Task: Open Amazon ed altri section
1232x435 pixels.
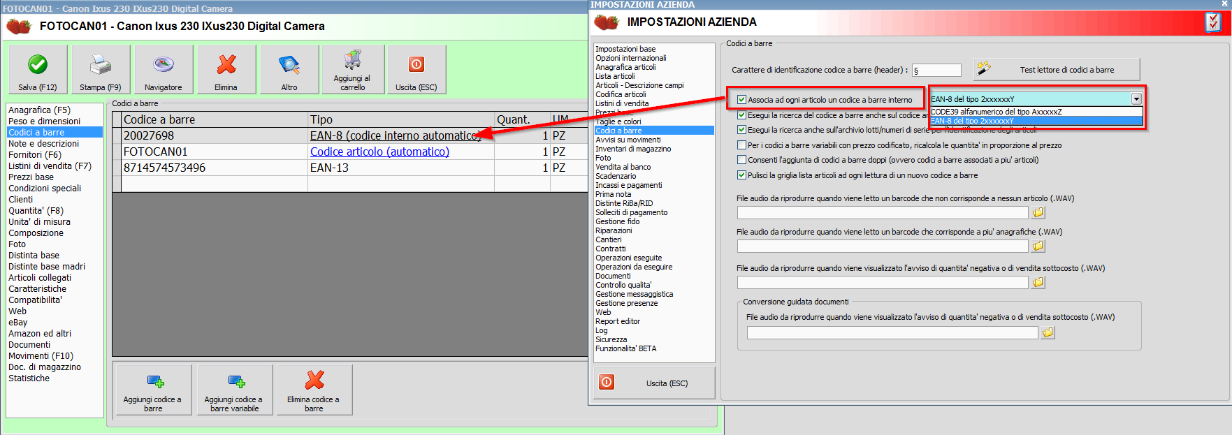Action: point(40,334)
